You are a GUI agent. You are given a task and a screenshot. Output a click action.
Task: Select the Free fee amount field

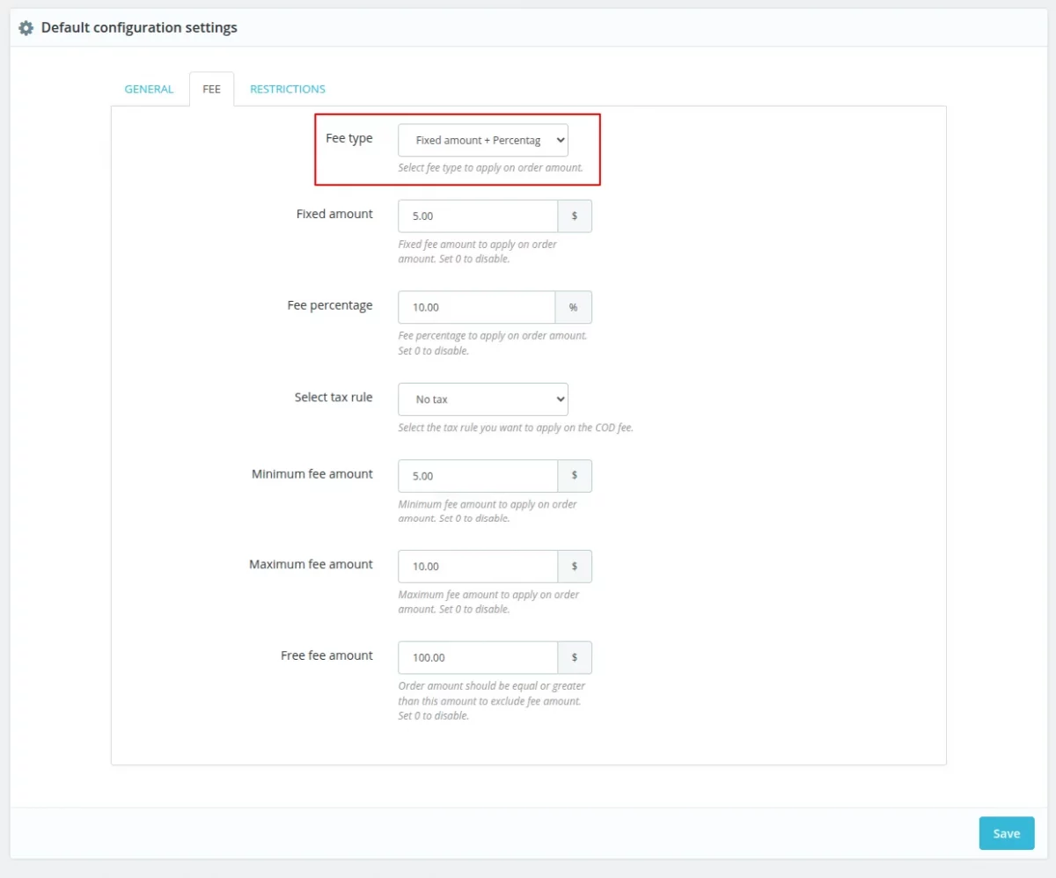[478, 657]
